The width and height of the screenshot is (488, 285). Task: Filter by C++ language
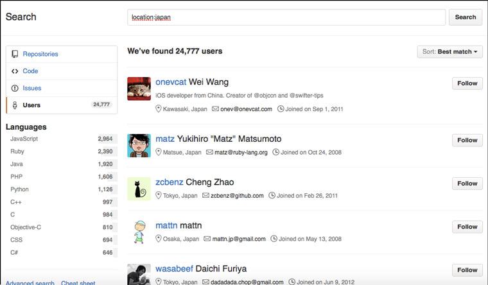coord(62,202)
